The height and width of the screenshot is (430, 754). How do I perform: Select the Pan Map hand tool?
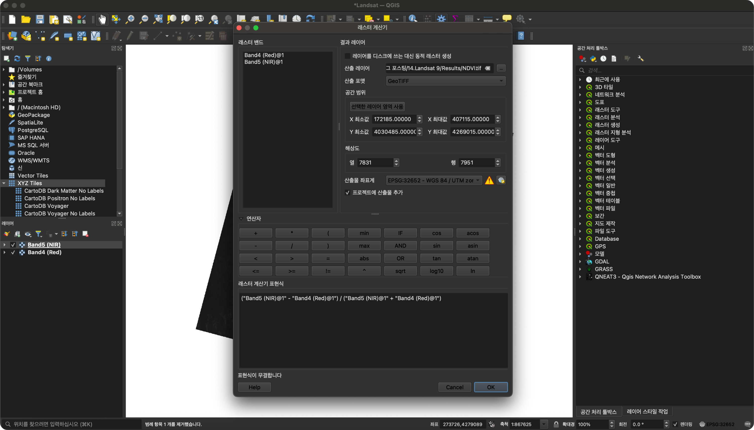coord(102,19)
